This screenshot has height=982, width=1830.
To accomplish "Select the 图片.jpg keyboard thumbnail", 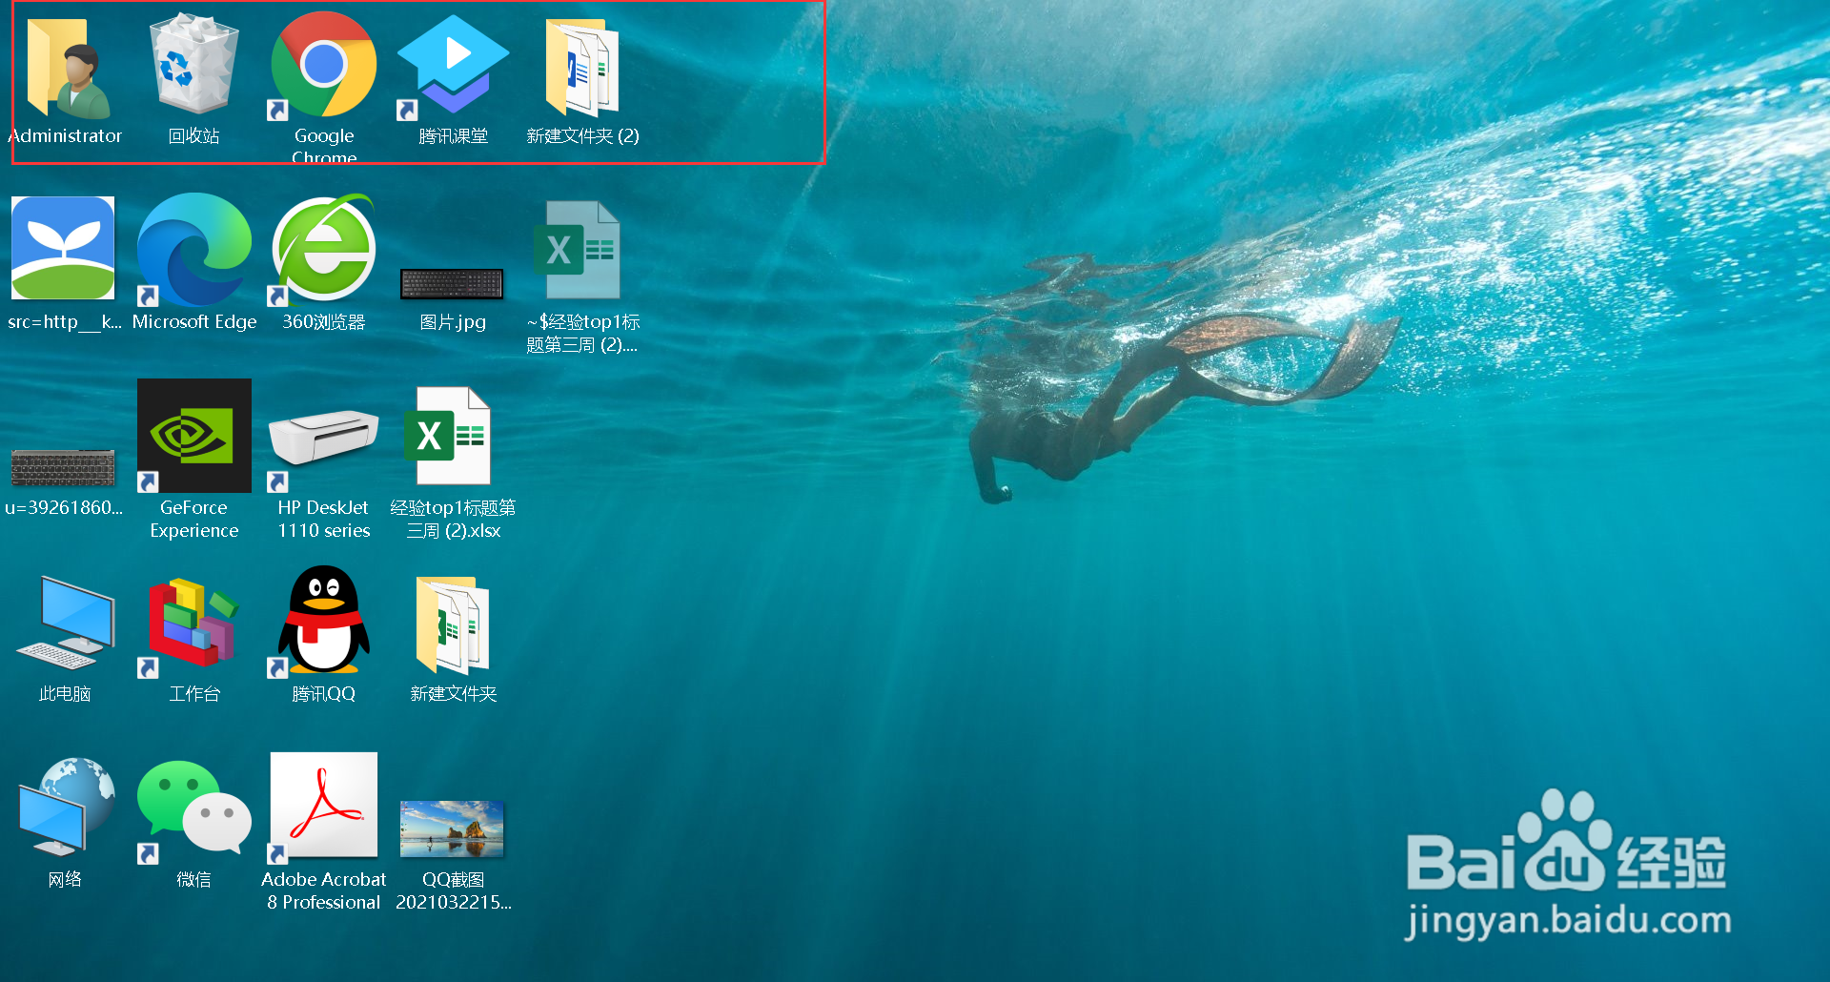I will [453, 283].
